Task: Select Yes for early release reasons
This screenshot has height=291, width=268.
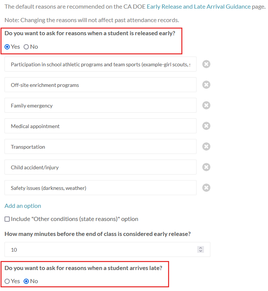Action: (7, 47)
